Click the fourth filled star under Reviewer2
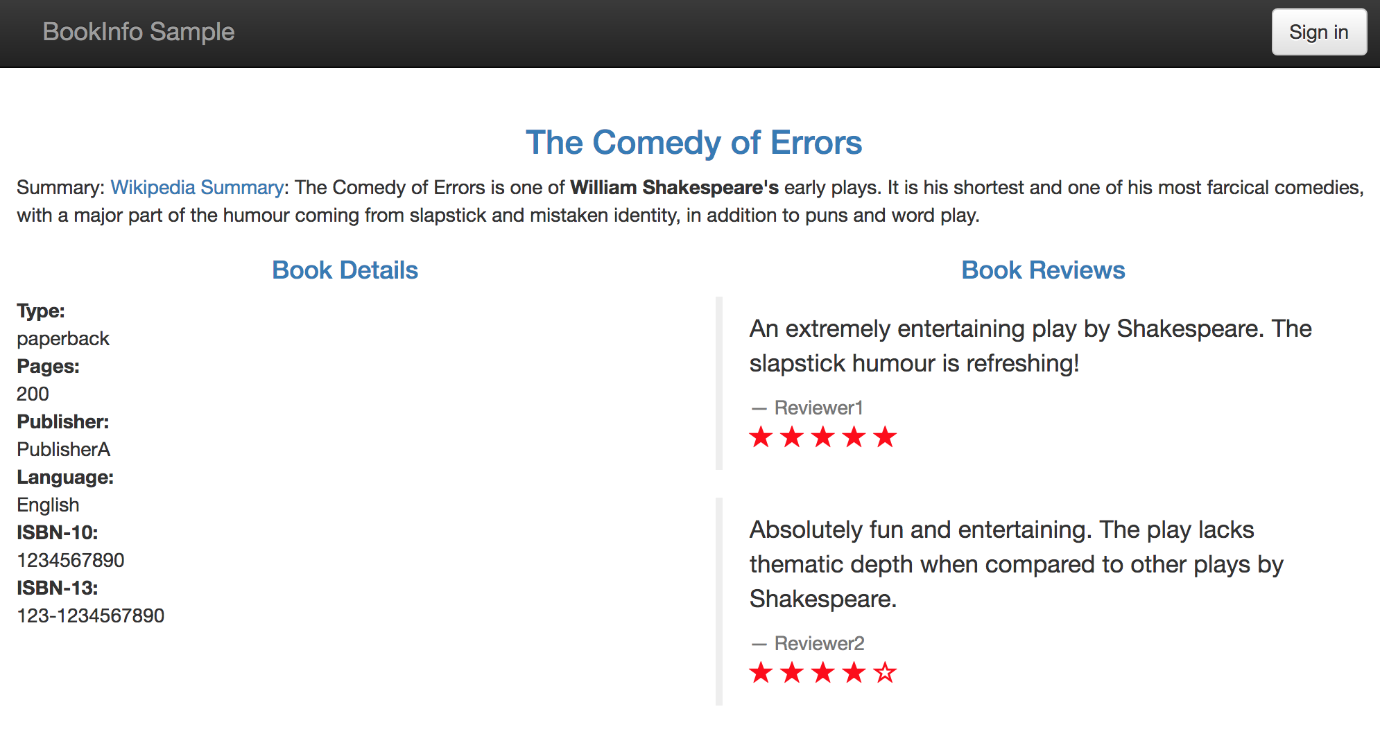This screenshot has width=1380, height=743. (x=854, y=672)
